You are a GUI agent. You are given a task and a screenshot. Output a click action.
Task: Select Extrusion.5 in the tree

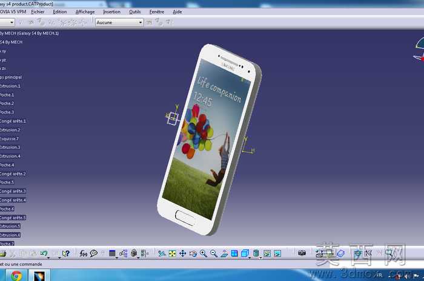10,227
